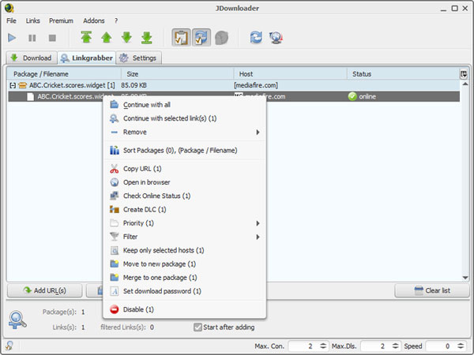Switch to the Settings tab
This screenshot has height=355, width=474.
coord(139,58)
